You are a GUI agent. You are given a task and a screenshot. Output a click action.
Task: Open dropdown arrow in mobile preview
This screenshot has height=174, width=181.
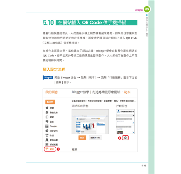point(133,116)
